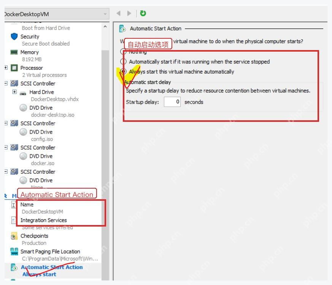Image resolution: width=332 pixels, height=285 pixels.
Task: Click the settings tree vertical scrollbar
Action: pos(105,165)
